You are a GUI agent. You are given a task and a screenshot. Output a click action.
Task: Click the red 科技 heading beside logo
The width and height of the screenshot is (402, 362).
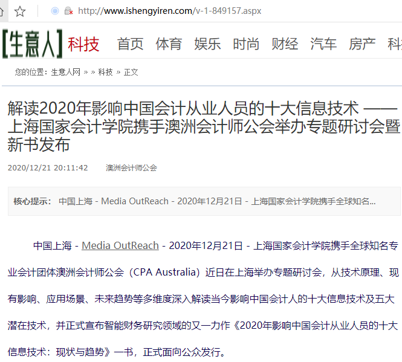83,44
